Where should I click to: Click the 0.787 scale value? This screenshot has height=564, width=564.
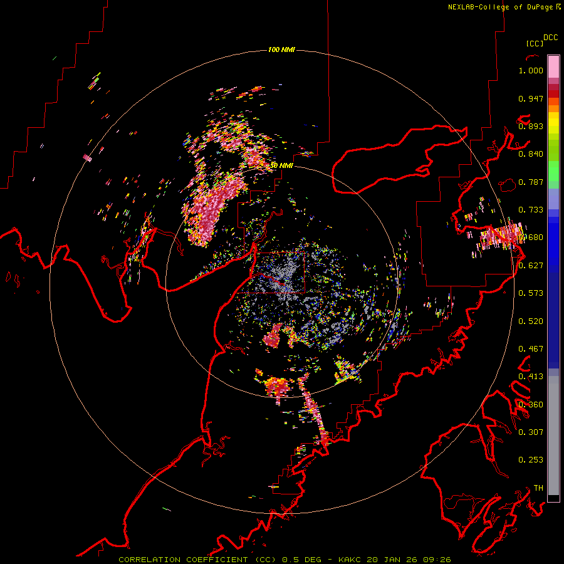(531, 182)
